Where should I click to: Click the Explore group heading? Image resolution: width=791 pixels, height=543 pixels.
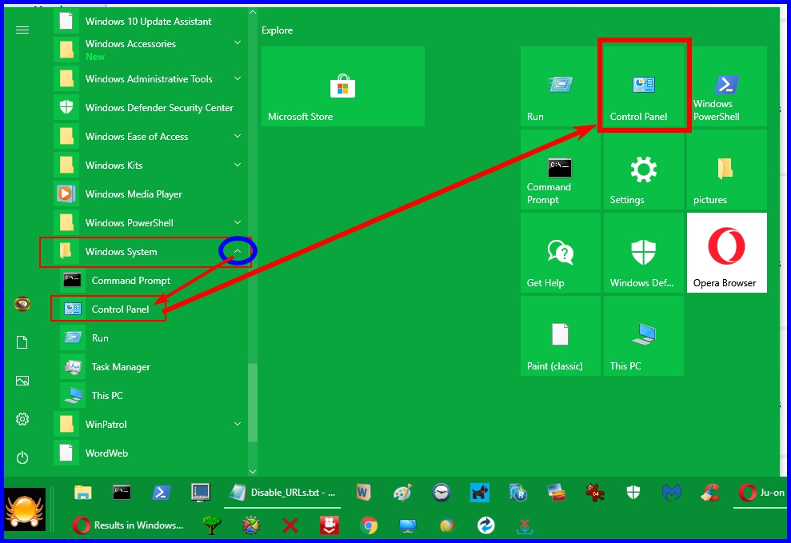click(277, 30)
